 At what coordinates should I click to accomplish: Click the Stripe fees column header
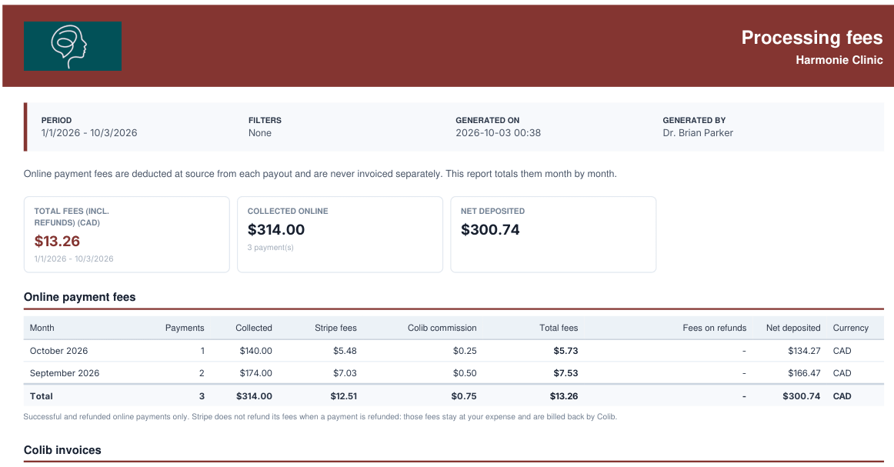pos(335,328)
